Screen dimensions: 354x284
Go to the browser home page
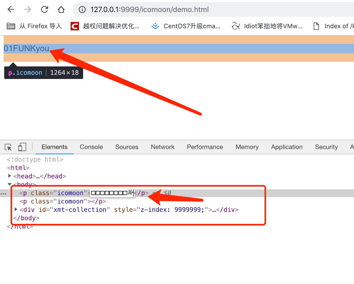[61, 10]
